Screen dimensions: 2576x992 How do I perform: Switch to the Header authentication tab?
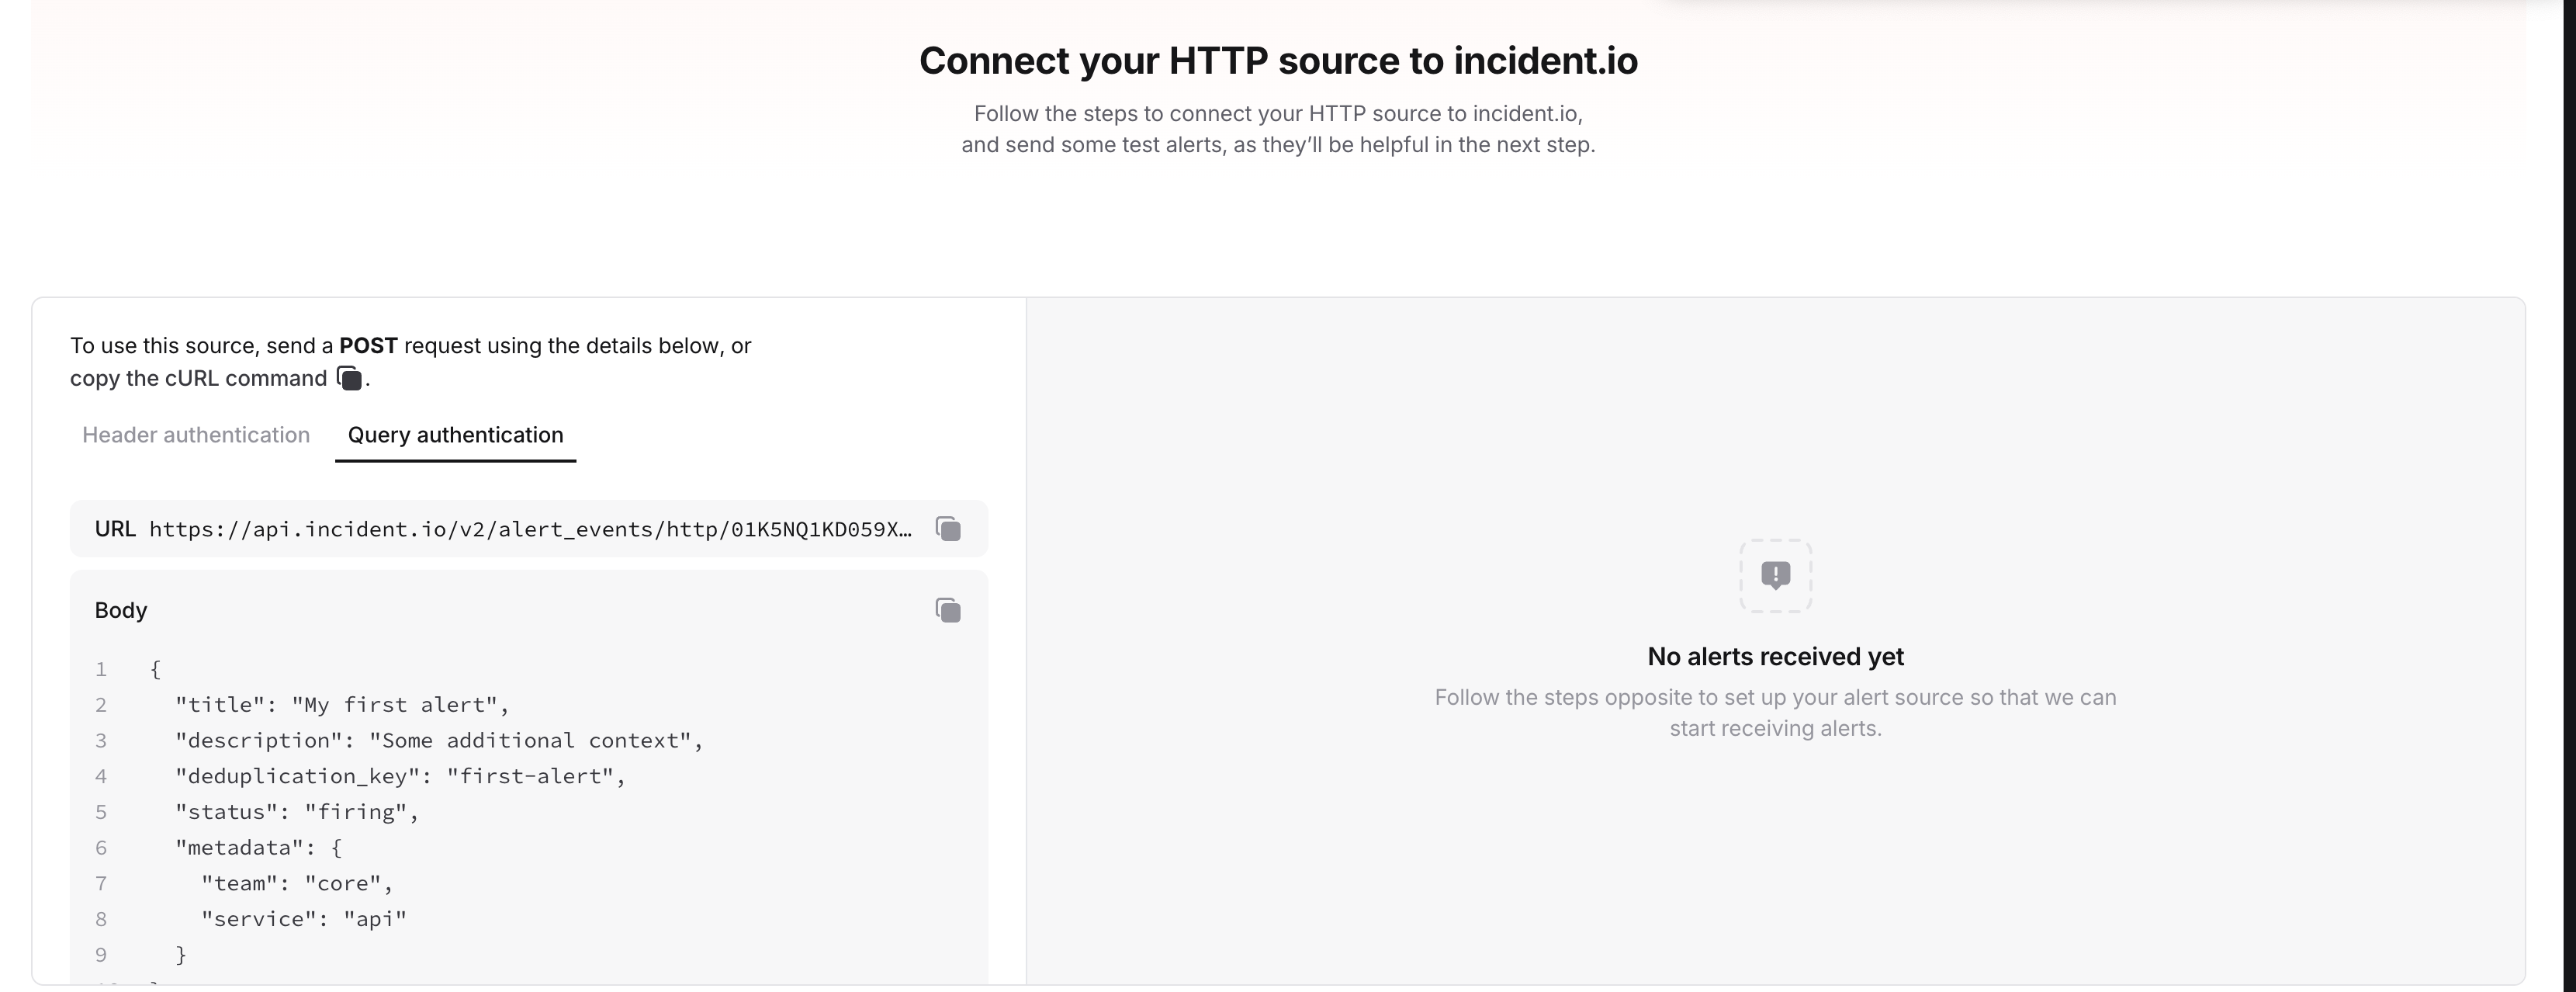196,435
